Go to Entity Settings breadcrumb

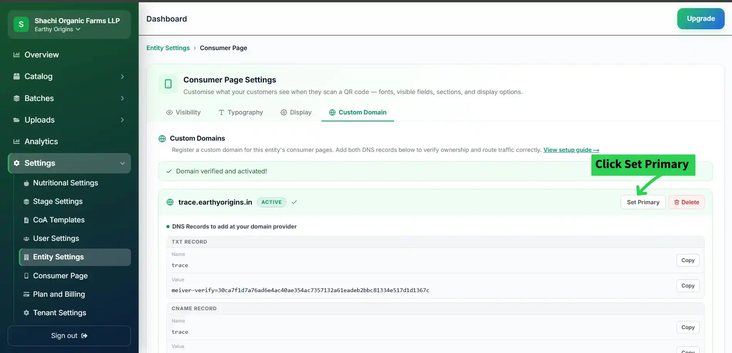168,48
